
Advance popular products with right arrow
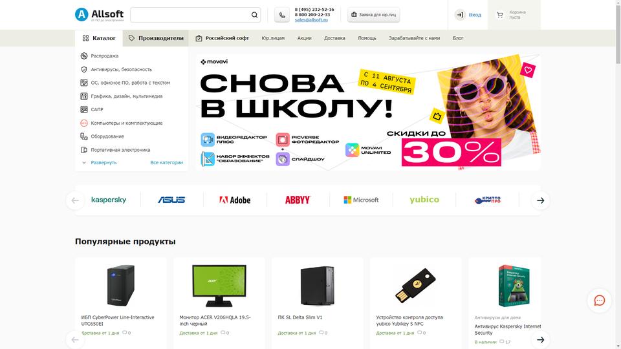point(541,340)
